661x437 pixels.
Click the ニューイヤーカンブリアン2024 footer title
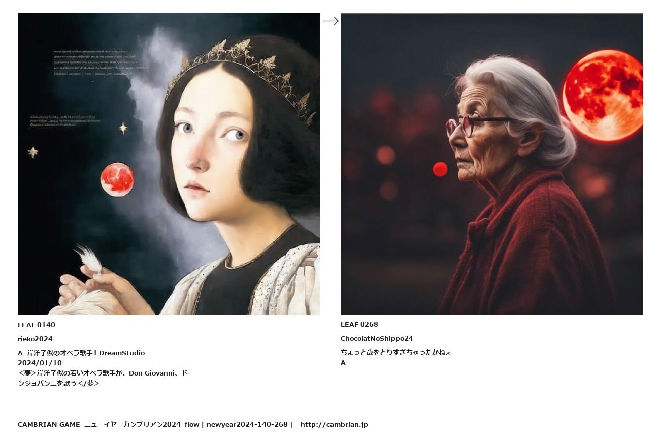point(132,424)
